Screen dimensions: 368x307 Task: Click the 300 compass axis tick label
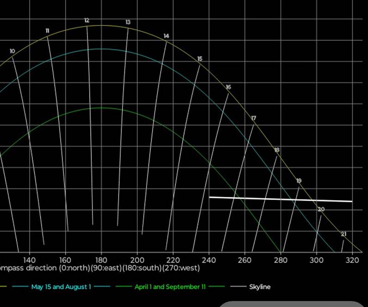pyautogui.click(x=317, y=260)
